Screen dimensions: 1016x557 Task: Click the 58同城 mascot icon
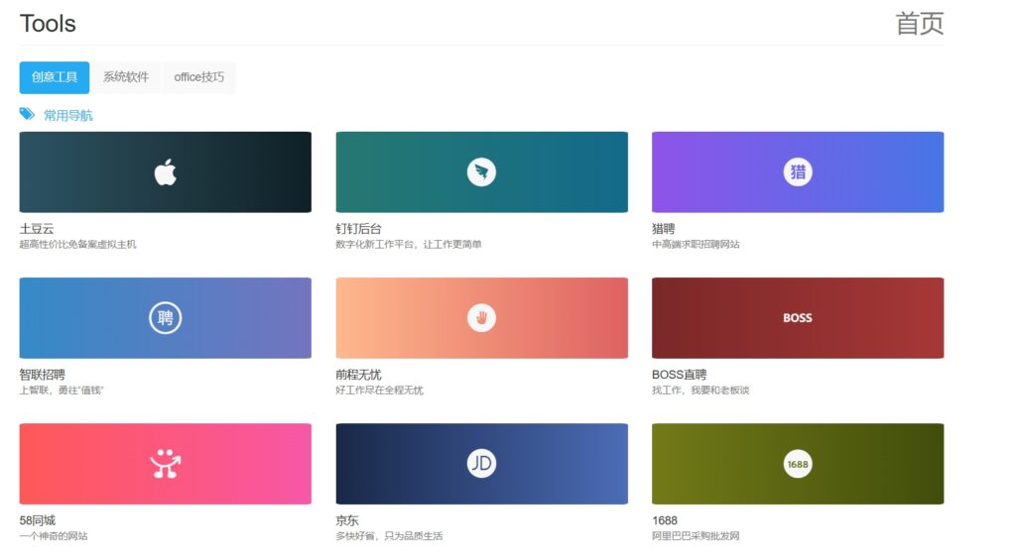[166, 463]
